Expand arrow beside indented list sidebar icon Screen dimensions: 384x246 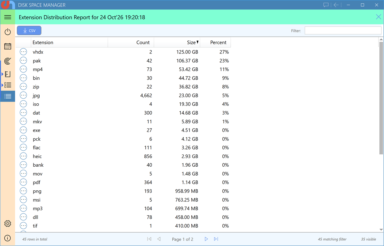pyautogui.click(x=2, y=85)
